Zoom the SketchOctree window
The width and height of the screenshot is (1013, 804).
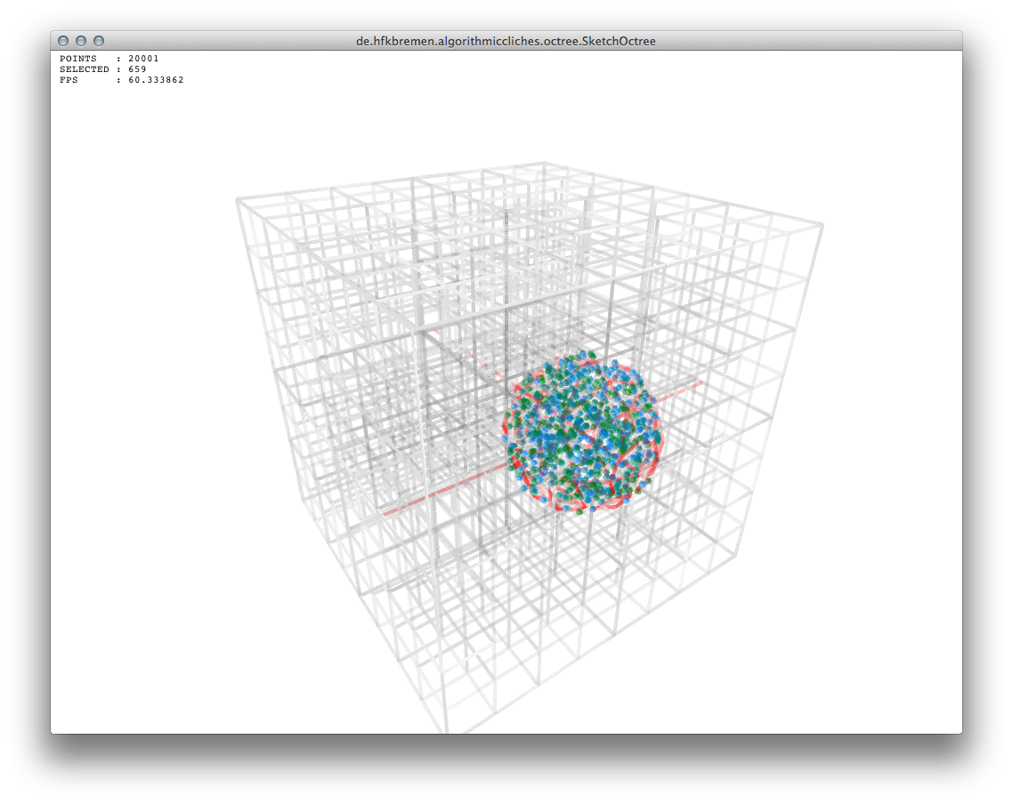(99, 41)
